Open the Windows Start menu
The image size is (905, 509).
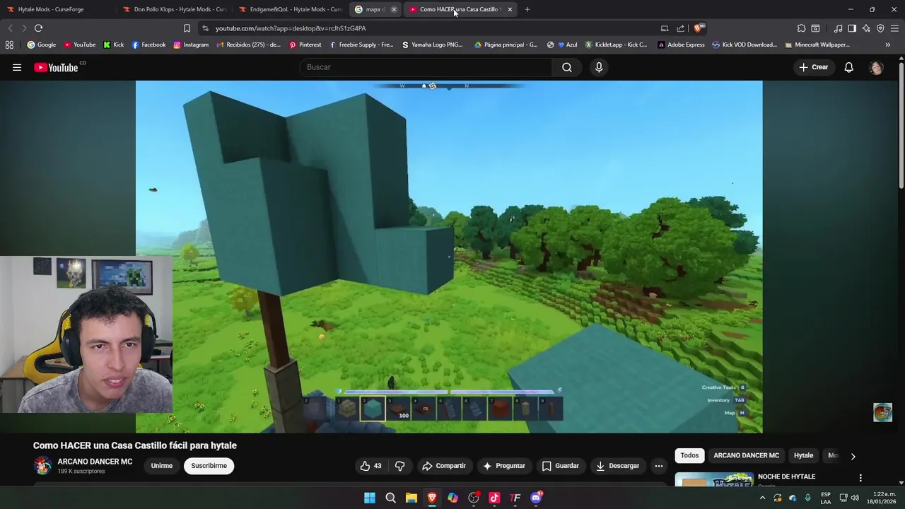[x=370, y=498]
